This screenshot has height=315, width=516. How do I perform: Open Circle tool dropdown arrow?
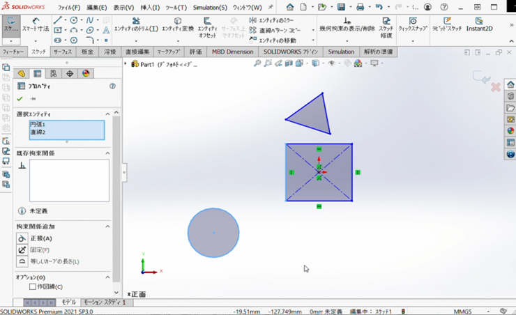(x=82, y=20)
